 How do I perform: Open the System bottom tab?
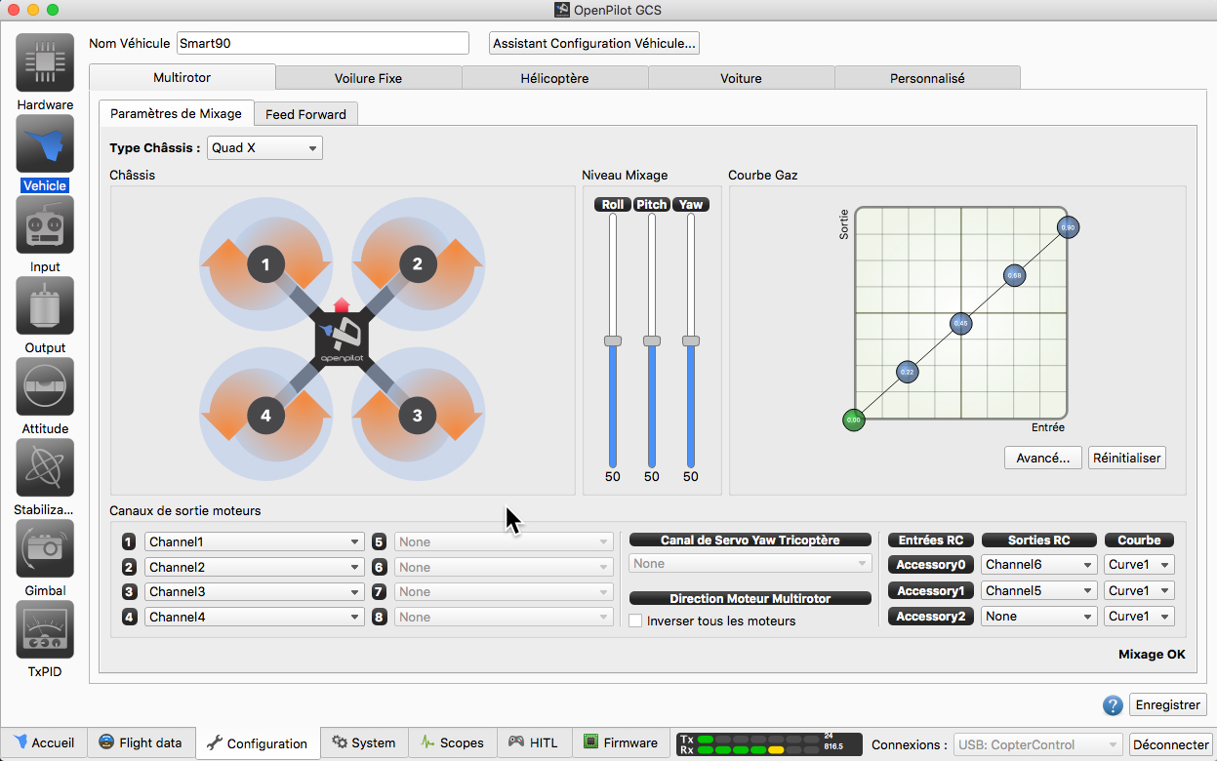click(x=364, y=742)
